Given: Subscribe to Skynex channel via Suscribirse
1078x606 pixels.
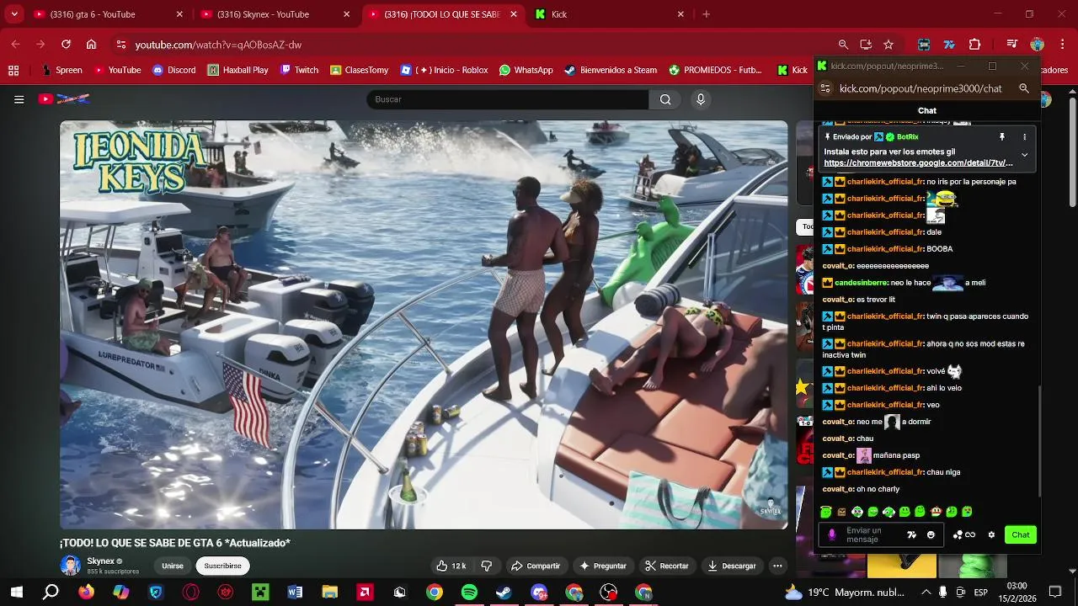Looking at the screenshot, I should (x=222, y=566).
